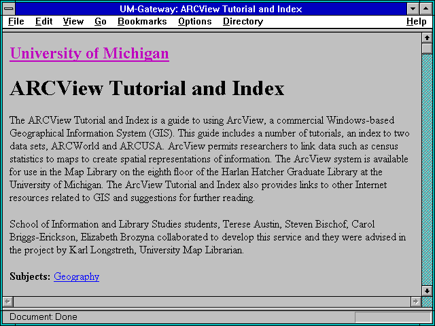
Task: Click the 'ARCView Tutorial and Index' heading
Action: coord(147,88)
